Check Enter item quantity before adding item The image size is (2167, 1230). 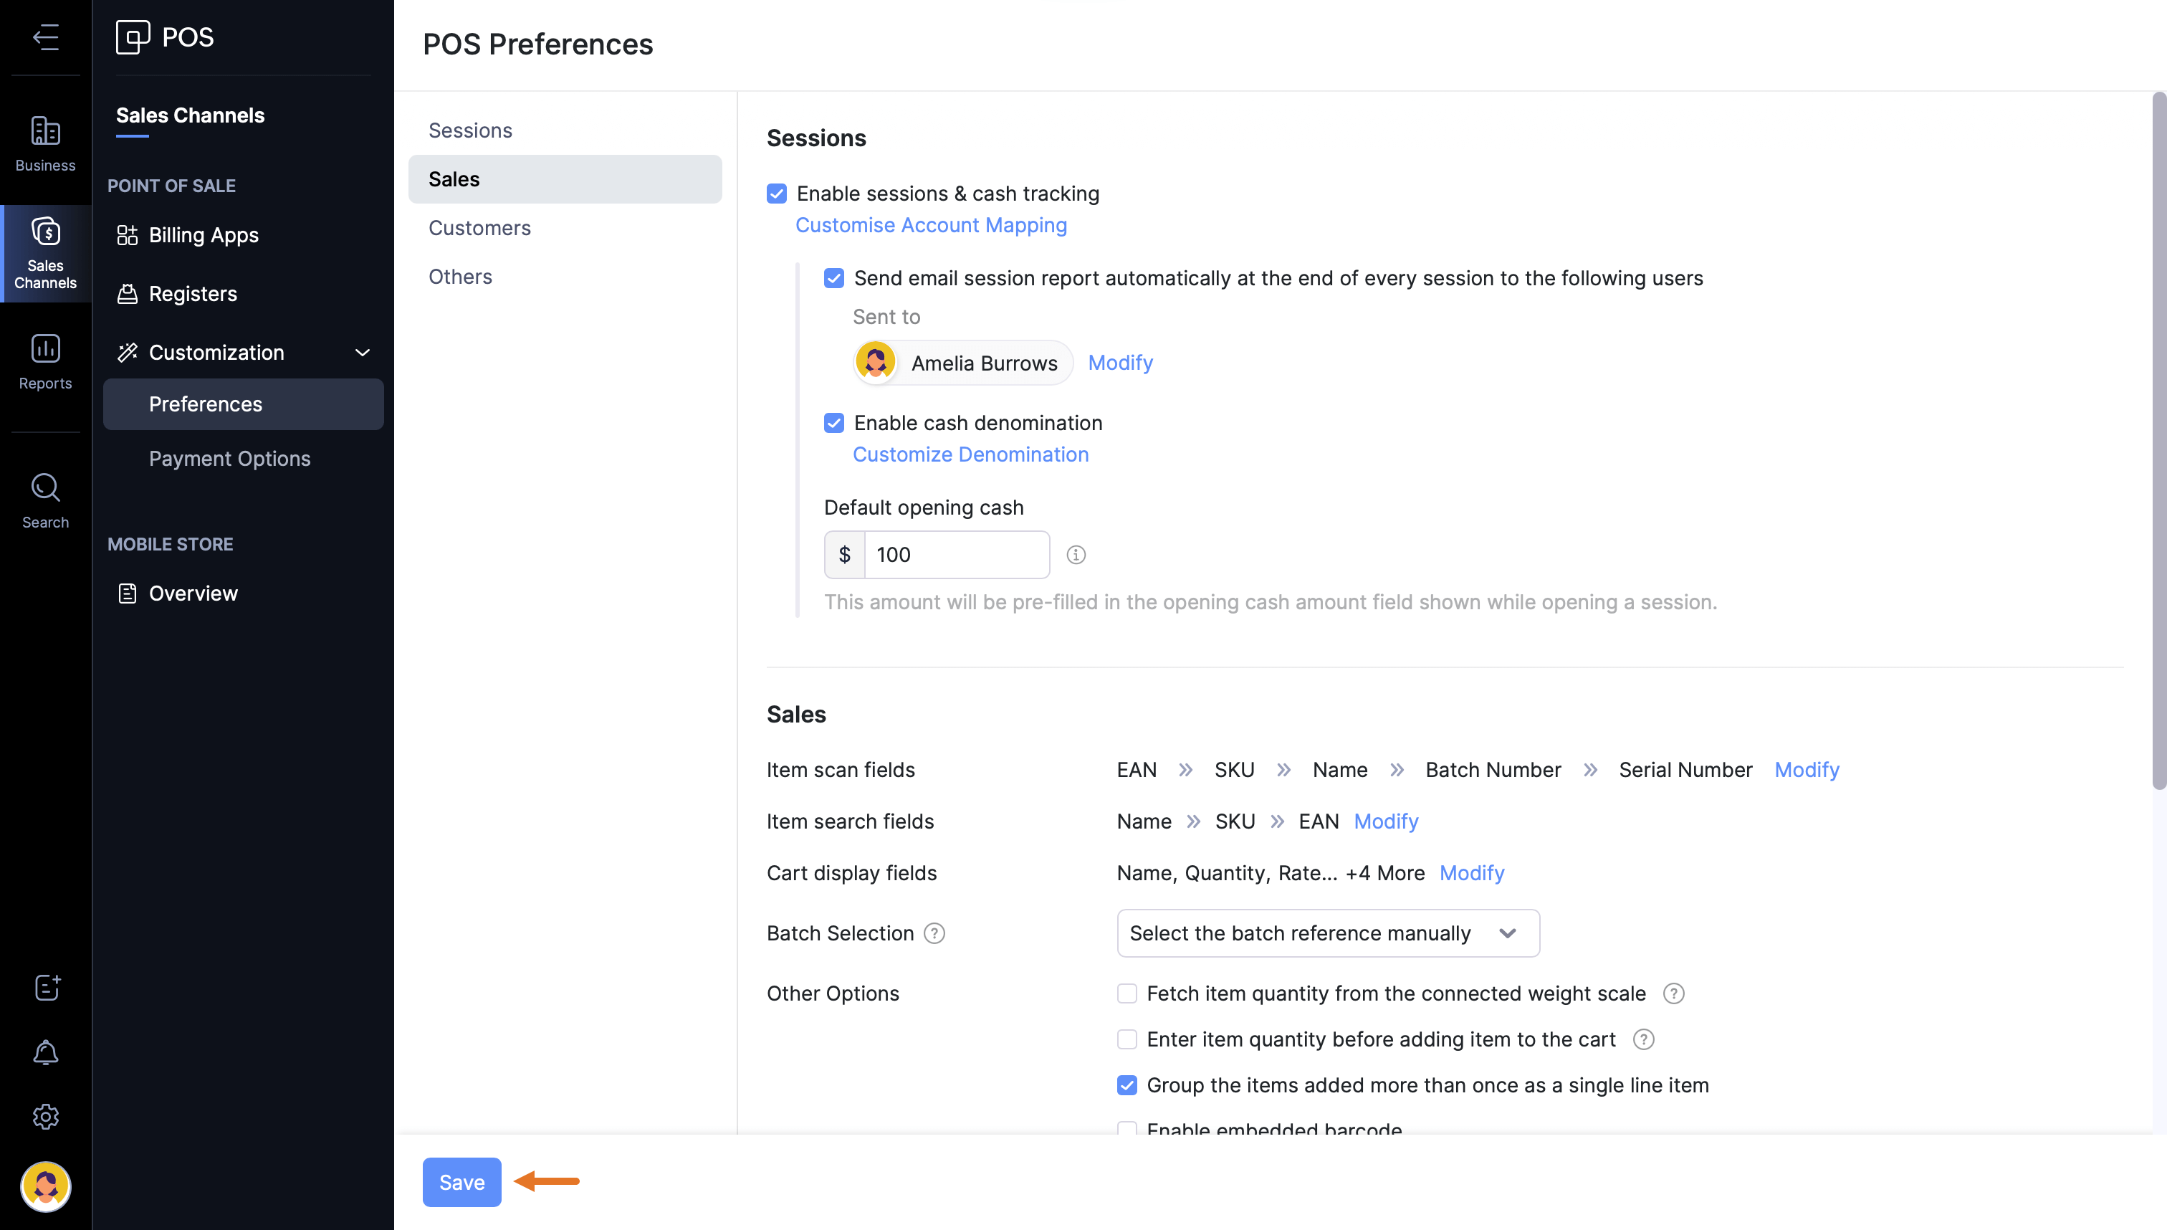pos(1126,1039)
